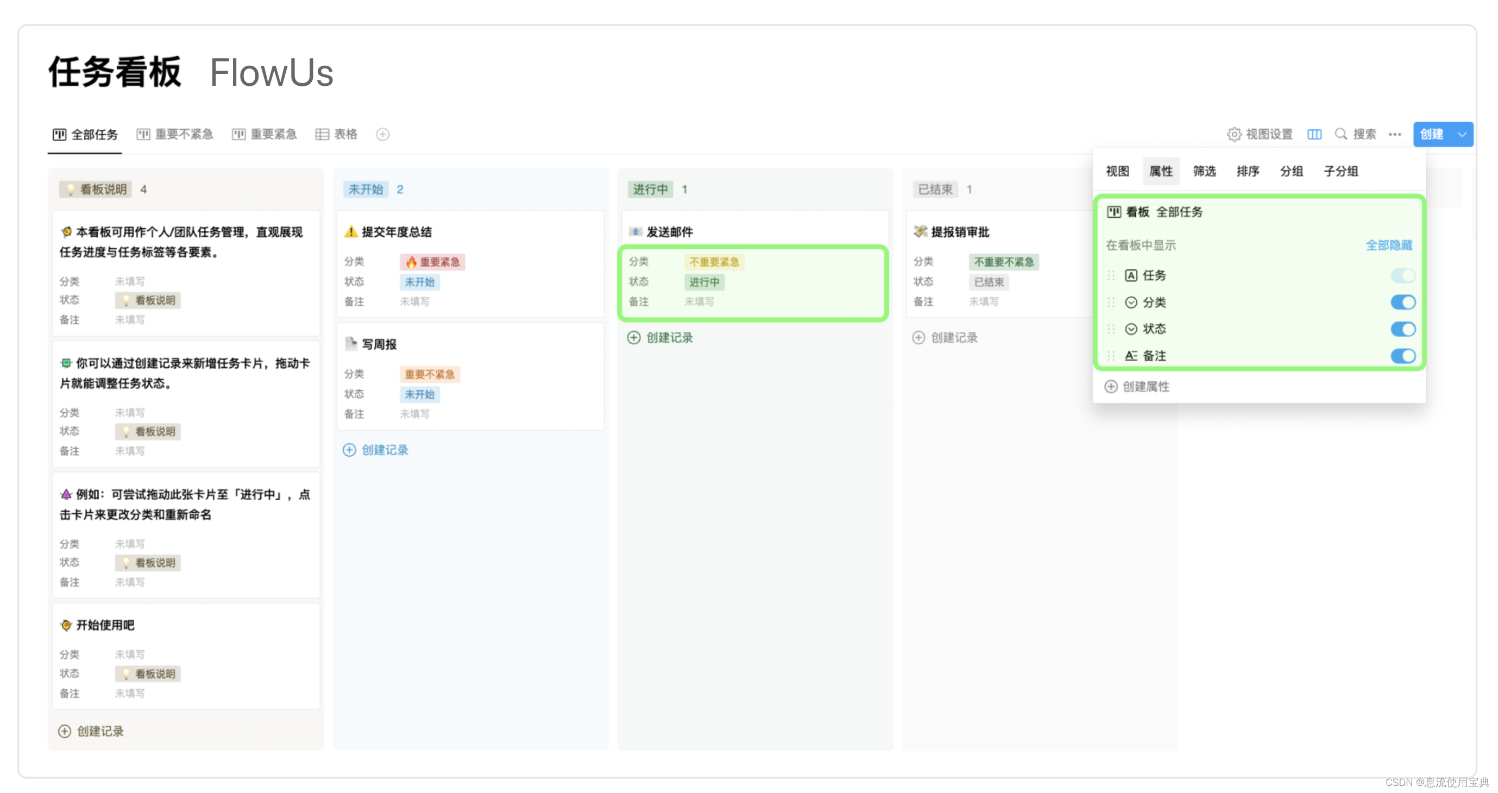Open the 提报销审批 task card
This screenshot has height=793, width=1498.
(x=960, y=232)
